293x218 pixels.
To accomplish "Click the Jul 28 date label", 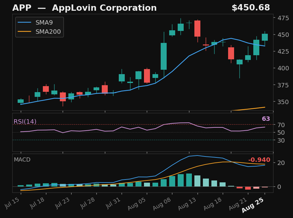I will (x=88, y=203).
